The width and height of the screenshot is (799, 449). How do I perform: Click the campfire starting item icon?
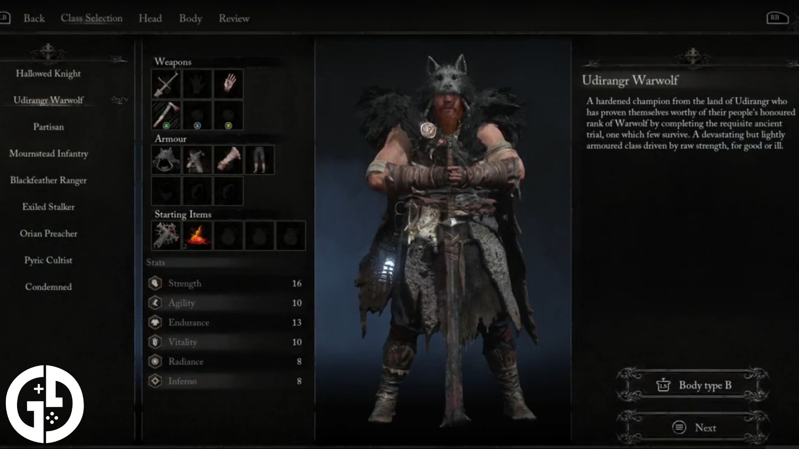196,234
